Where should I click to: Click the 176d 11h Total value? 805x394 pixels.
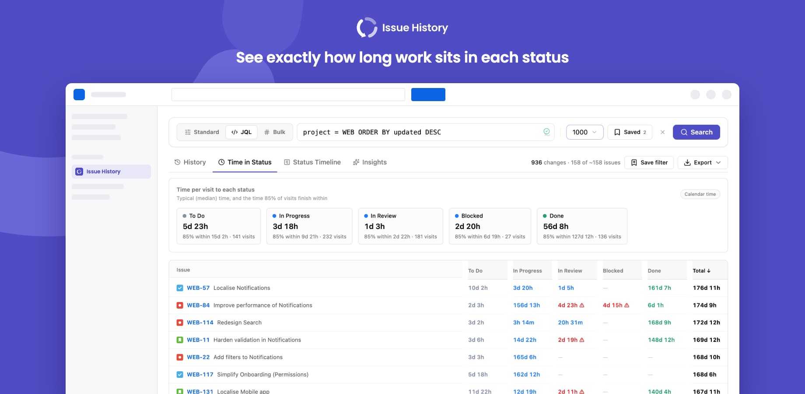point(706,288)
